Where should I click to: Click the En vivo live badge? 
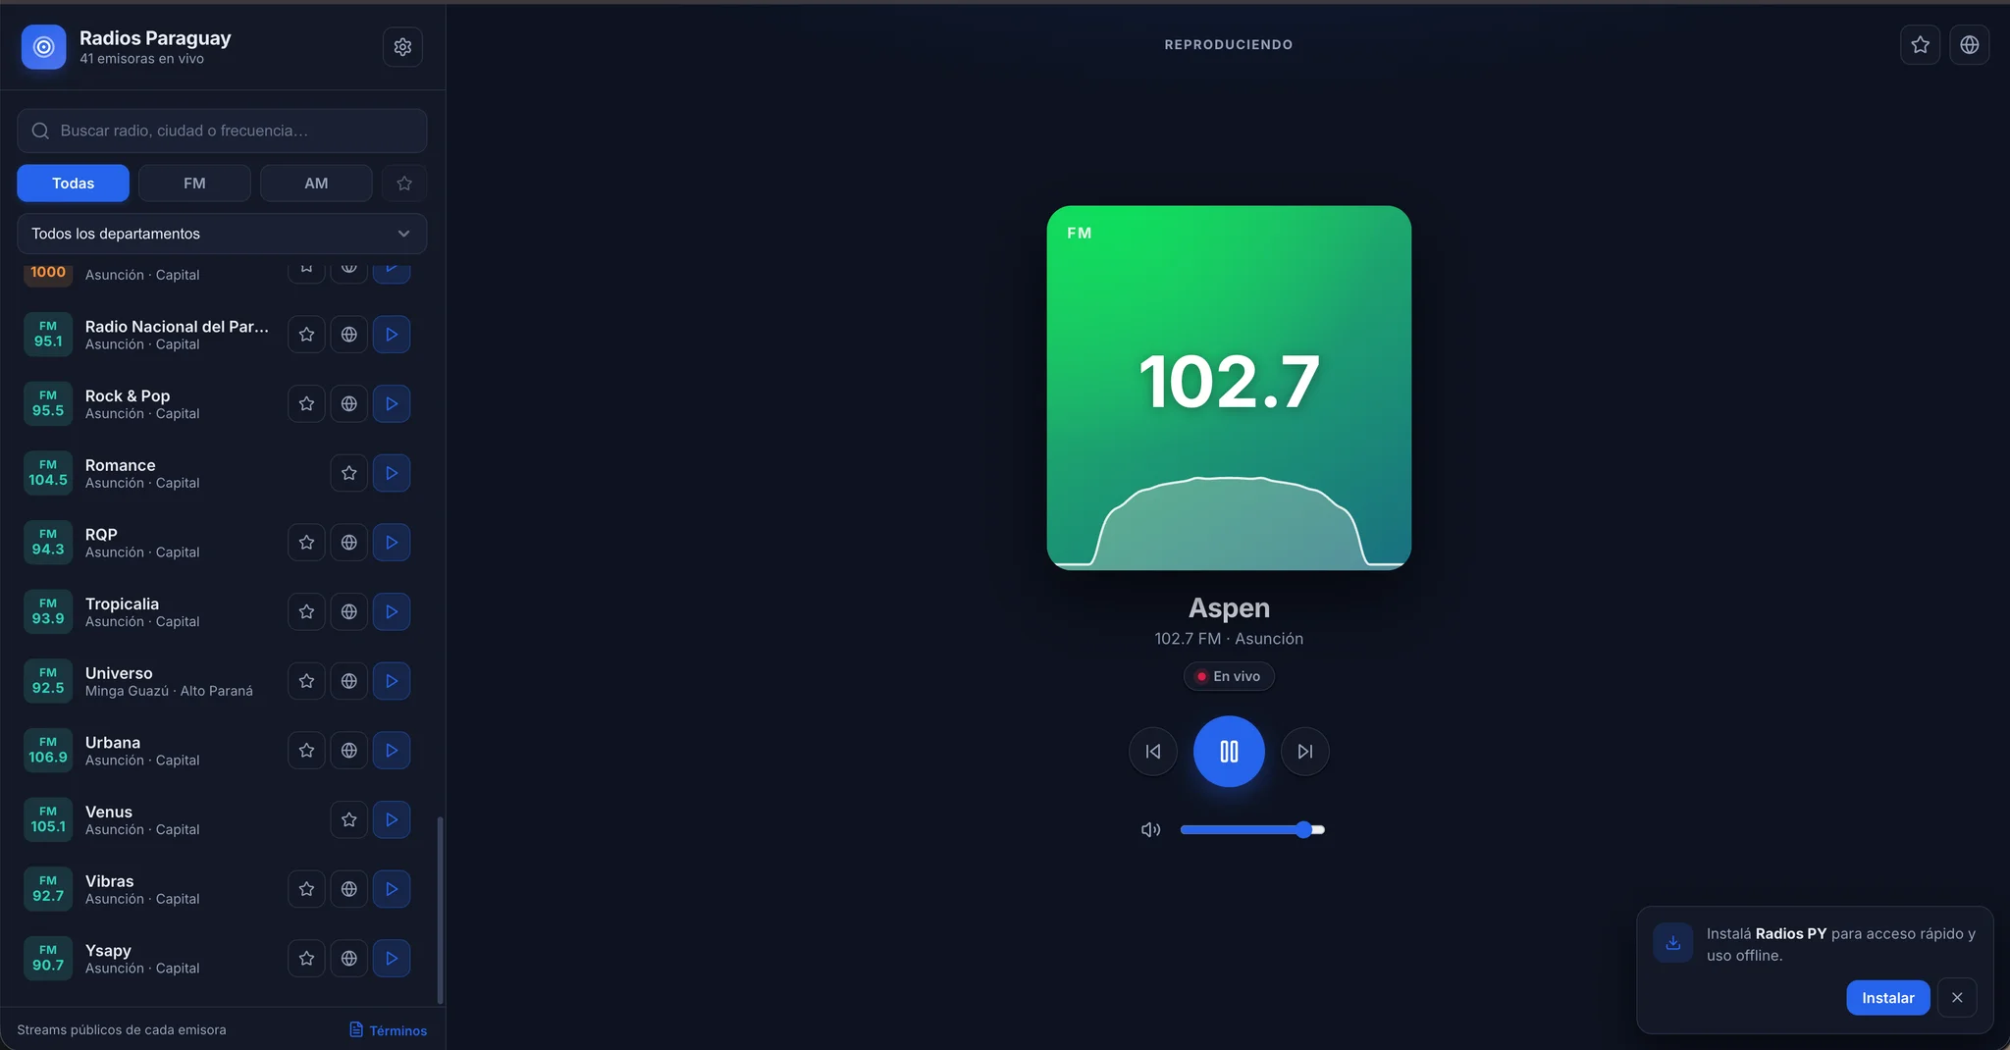pyautogui.click(x=1229, y=676)
